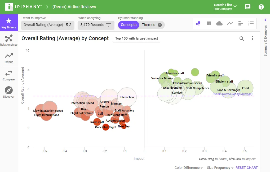Expand the Themes dropdown arrow
The width and height of the screenshot is (270, 172).
[160, 25]
